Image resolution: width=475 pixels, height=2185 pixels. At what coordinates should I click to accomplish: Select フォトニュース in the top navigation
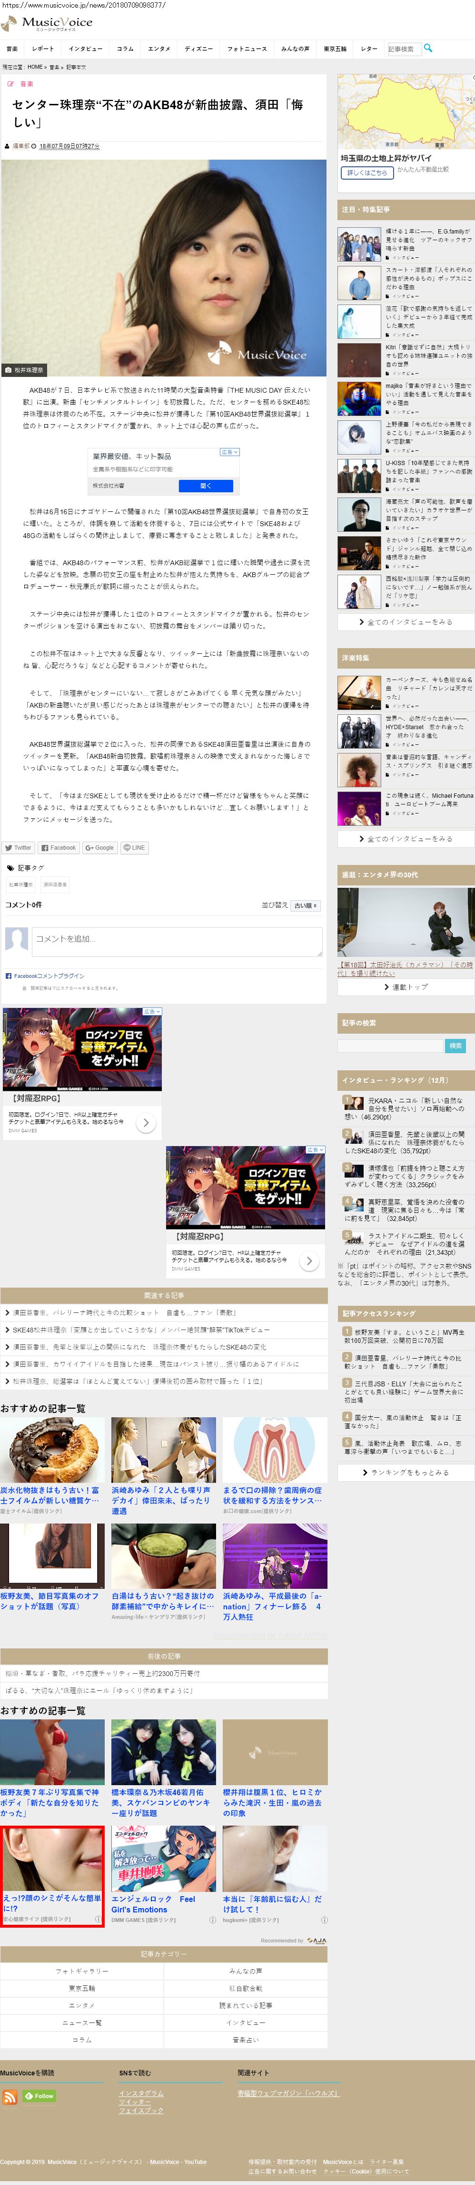point(247,48)
